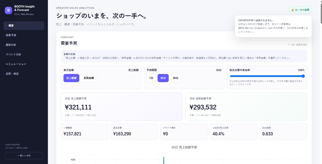Image resolution: width=322 pixels, height=164 pixels.
Task: Click the 受取金額予測 card showing ¥293,532
Action: coord(246,107)
